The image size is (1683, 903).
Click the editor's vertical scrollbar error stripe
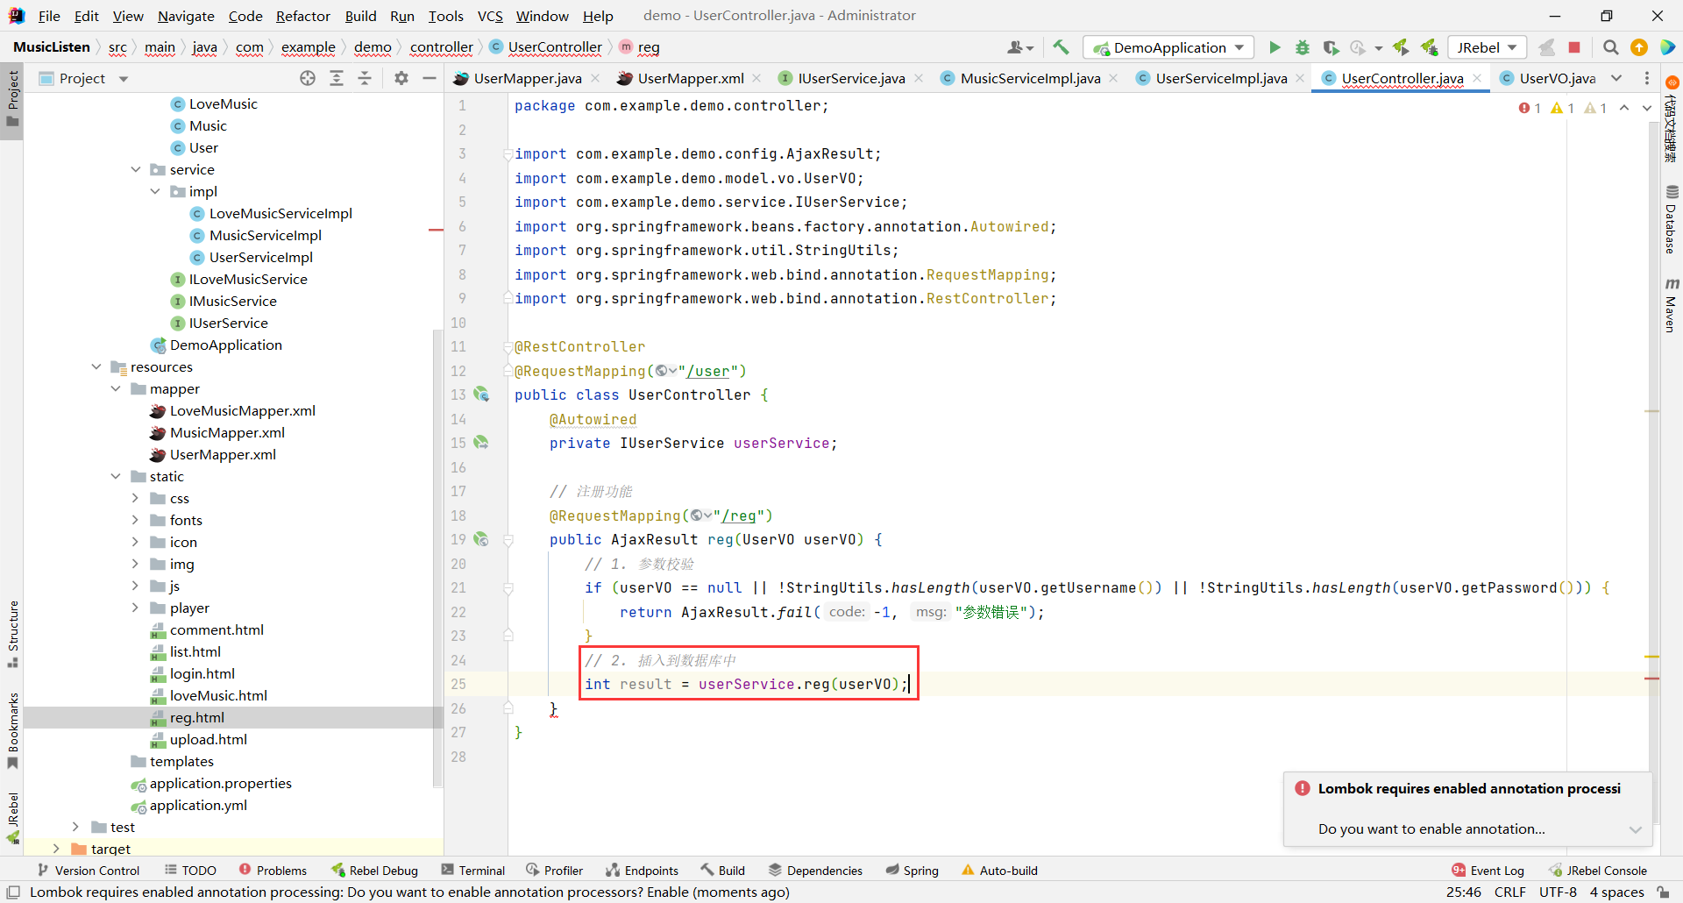coord(1652,678)
